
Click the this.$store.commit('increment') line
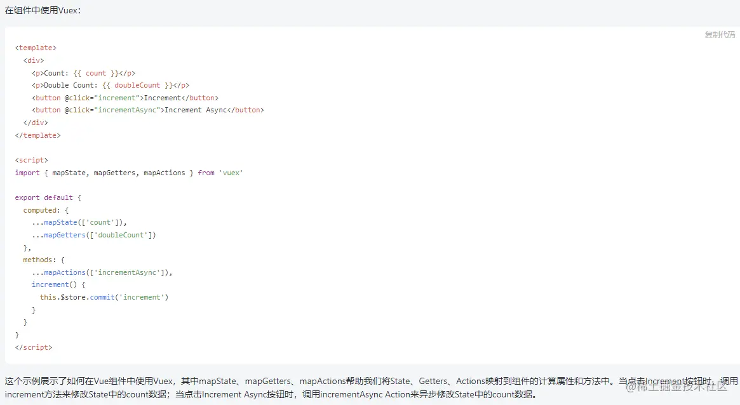[x=104, y=297]
